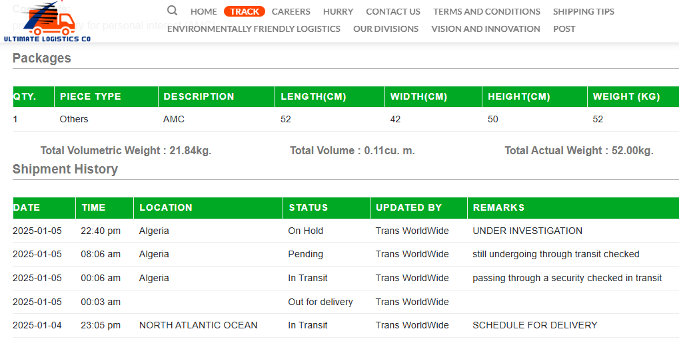This screenshot has width=679, height=341.
Task: Click the search magnifier icon
Action: [x=172, y=11]
